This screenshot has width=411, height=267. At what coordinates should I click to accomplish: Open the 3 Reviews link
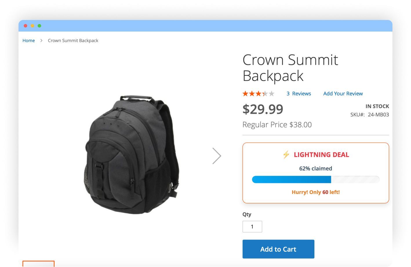tap(299, 94)
